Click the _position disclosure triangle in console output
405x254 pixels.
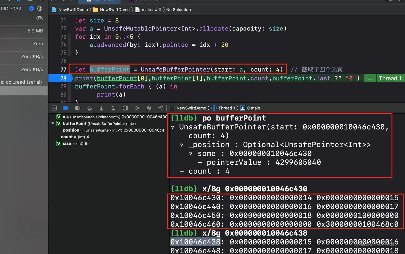(x=182, y=145)
